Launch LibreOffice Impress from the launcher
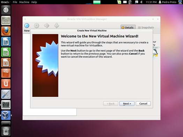The height and width of the screenshot is (137, 183). pyautogui.click(x=6, y=63)
